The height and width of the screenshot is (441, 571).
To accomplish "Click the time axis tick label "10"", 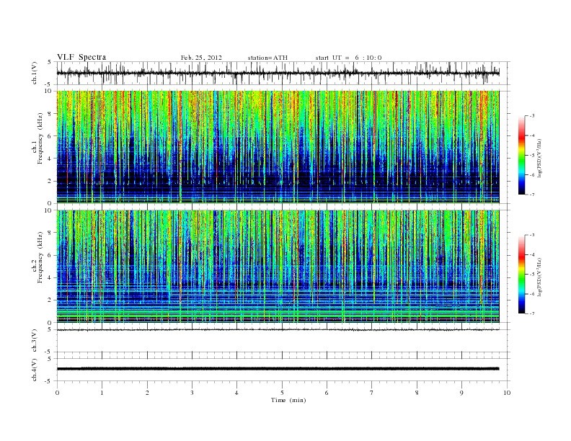I will tap(507, 393).
